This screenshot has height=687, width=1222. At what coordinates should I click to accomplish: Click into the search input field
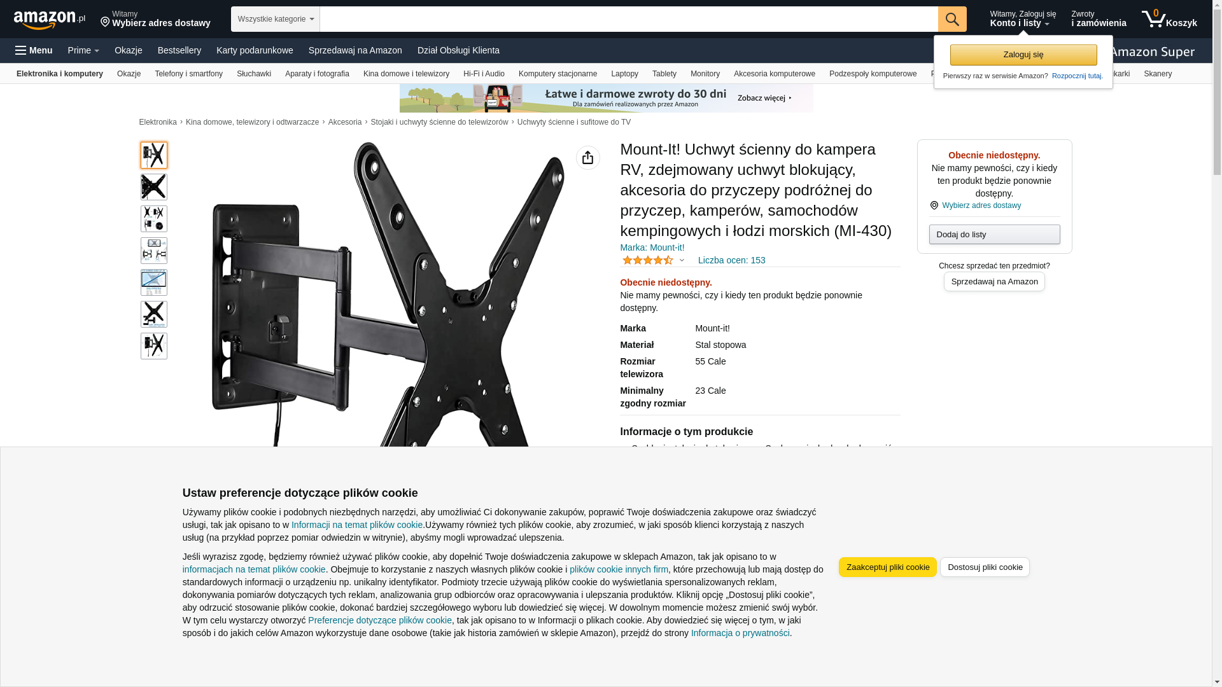629,19
